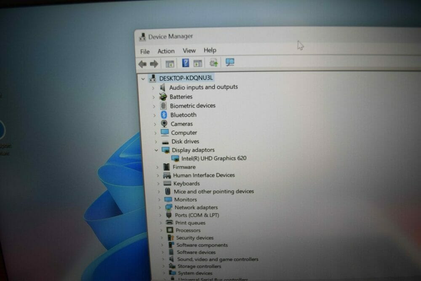Click the blue Bluetooth icon

pyautogui.click(x=164, y=115)
